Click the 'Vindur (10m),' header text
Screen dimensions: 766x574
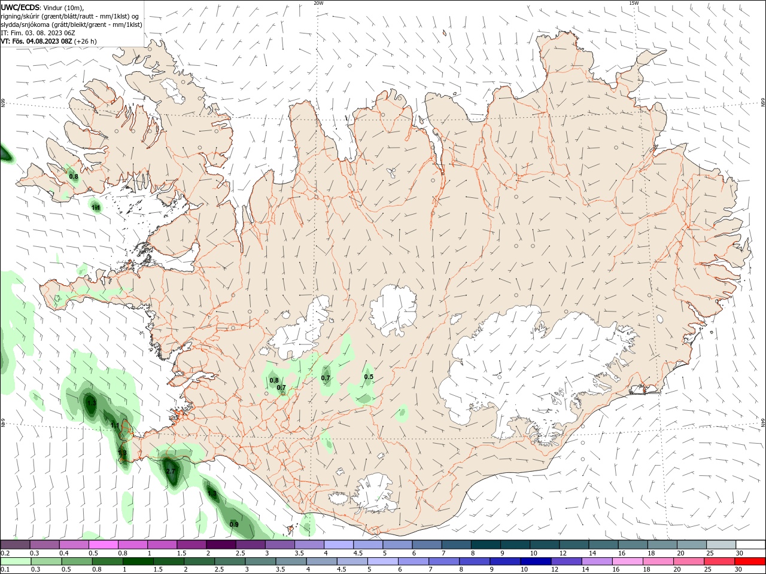pyautogui.click(x=64, y=8)
